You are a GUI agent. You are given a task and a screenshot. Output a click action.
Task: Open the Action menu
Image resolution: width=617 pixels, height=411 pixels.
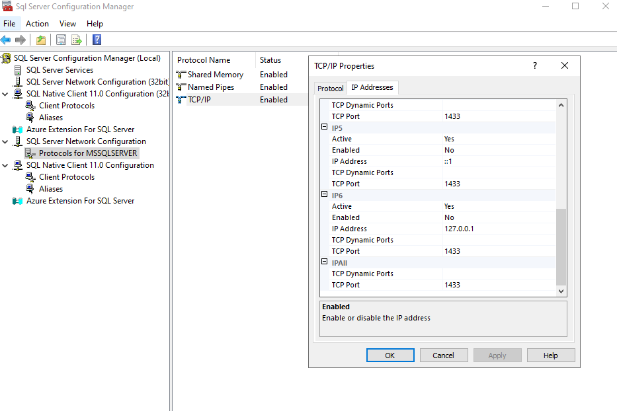click(37, 23)
